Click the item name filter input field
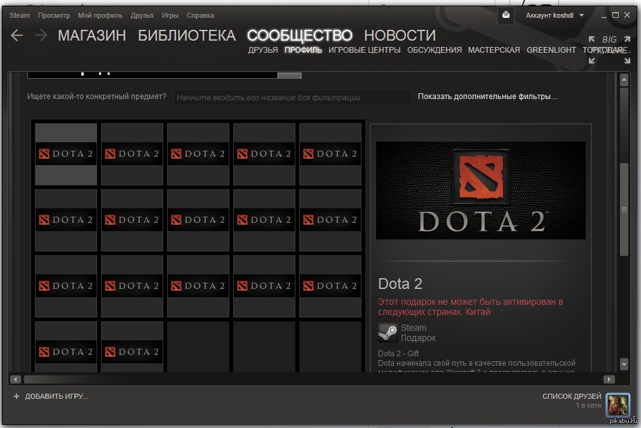The image size is (641, 428). (x=292, y=98)
